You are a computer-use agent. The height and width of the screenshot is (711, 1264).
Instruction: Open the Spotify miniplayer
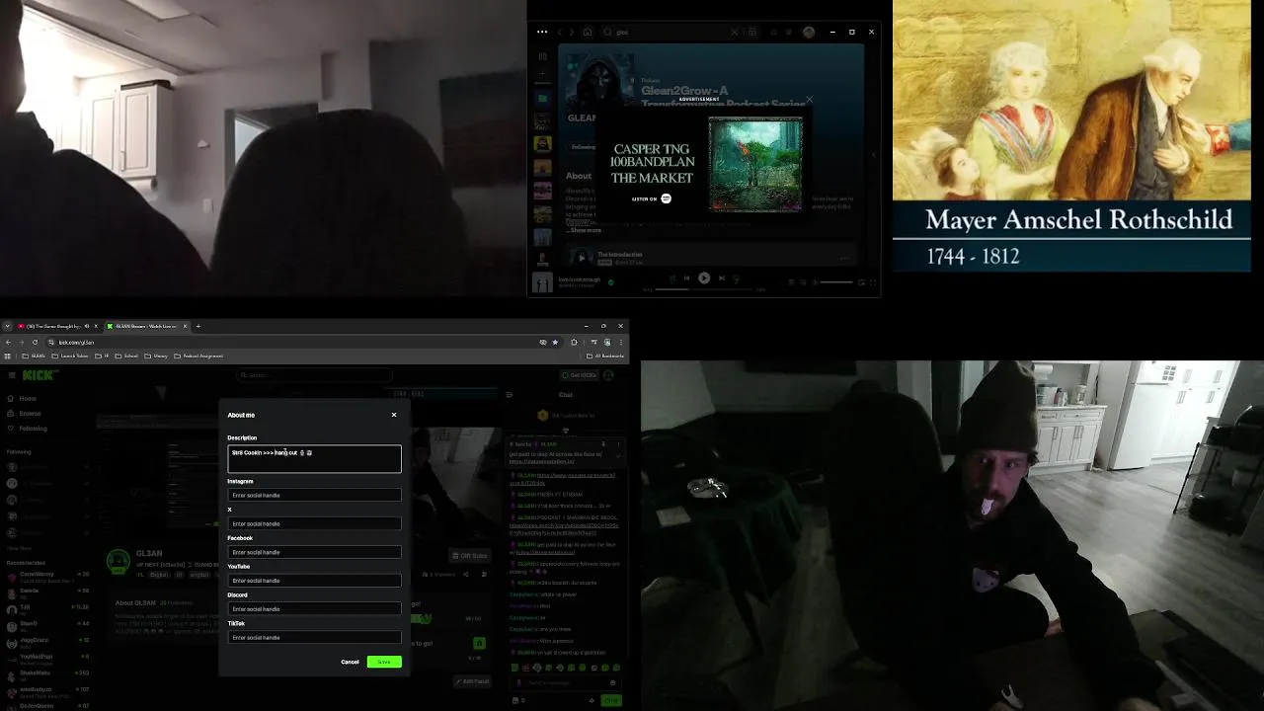[x=861, y=282]
